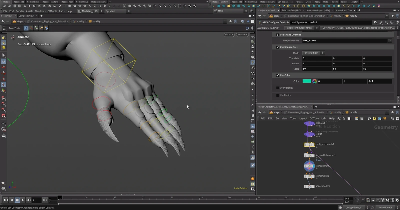Toggle the Use Shape Override checkbox
Image resolution: width=400 pixels, height=210 pixels.
277,35
